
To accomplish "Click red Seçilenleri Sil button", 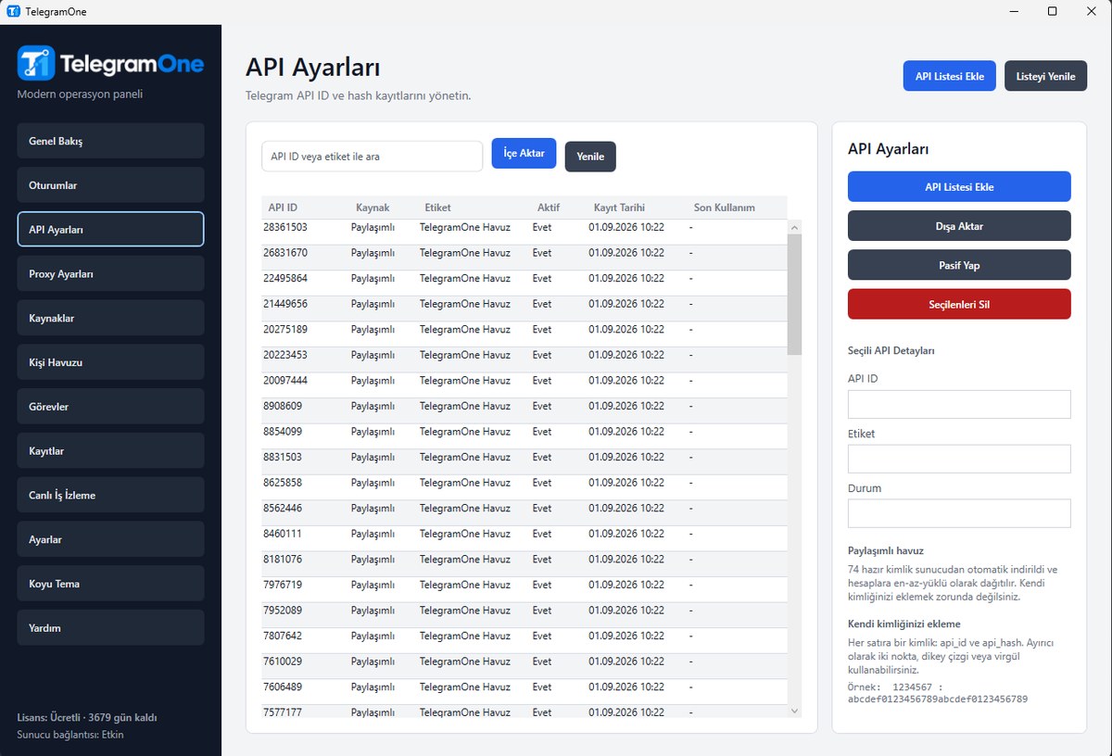I will pos(959,304).
